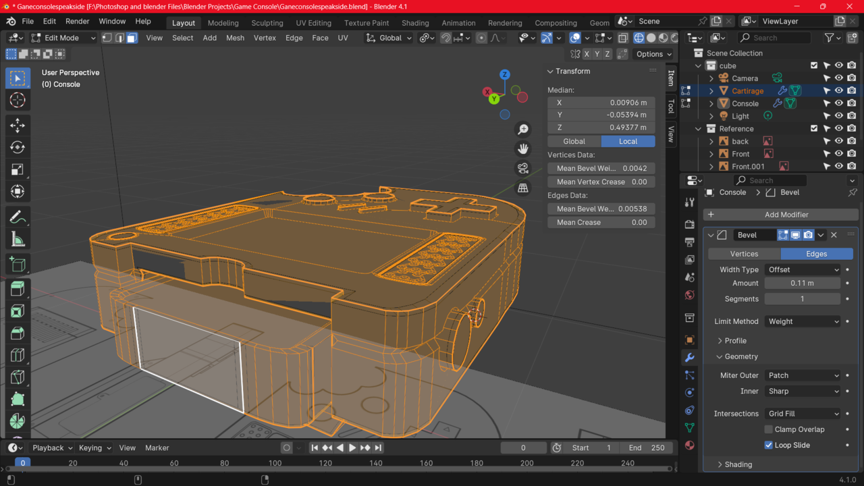This screenshot has height=486, width=864.
Task: Select the Move tool in the left toolbar
Action: [18, 124]
